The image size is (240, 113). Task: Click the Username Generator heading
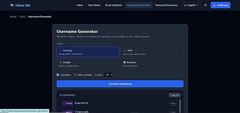(77, 32)
